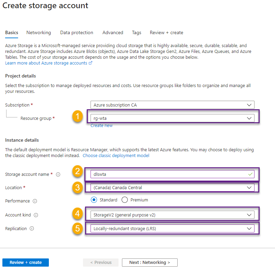Expand the Account kind dropdown
Viewport: 275px width, 268px height.
pyautogui.click(x=172, y=215)
